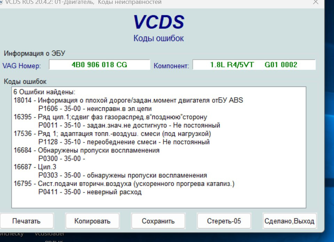The height and width of the screenshot is (242, 334).
Task: Select fault 16684 misfire detected line
Action: [x=87, y=150]
